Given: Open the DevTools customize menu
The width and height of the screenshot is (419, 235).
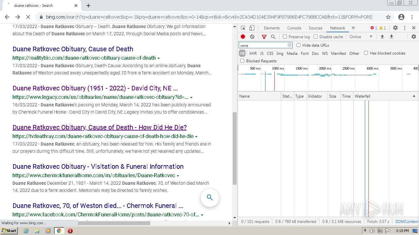Looking at the screenshot, I should point(405,28).
